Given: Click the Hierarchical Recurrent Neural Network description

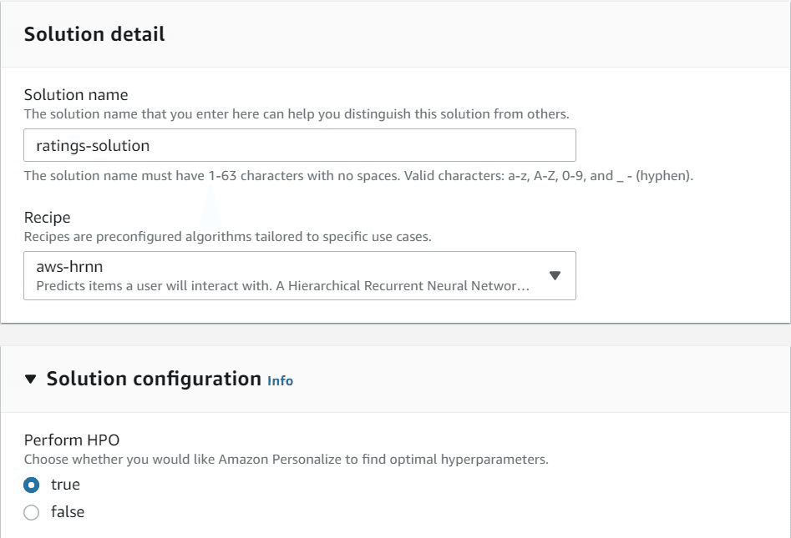Looking at the screenshot, I should click(282, 286).
